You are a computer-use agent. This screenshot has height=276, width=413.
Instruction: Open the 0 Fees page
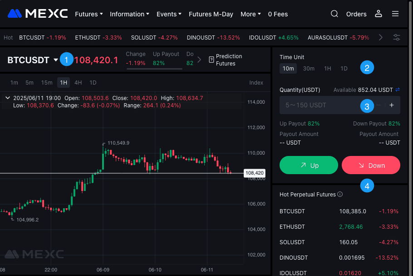[278, 14]
